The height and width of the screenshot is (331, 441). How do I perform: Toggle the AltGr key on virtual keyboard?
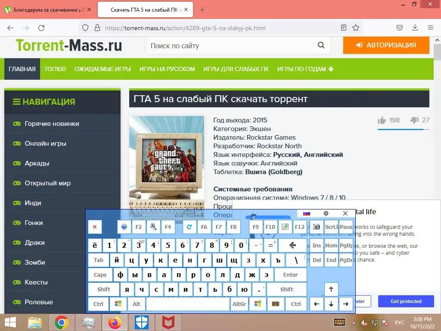tap(239, 304)
